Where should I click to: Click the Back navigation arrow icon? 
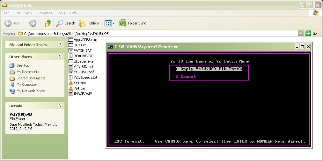pyautogui.click(x=8, y=23)
